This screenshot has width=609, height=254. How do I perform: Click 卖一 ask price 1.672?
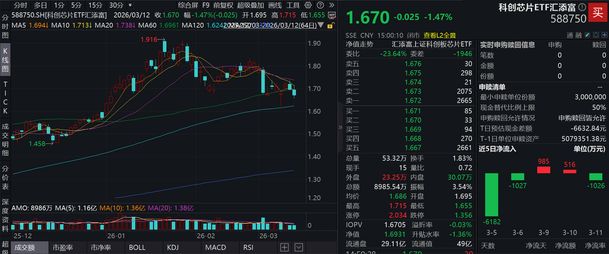(x=413, y=100)
